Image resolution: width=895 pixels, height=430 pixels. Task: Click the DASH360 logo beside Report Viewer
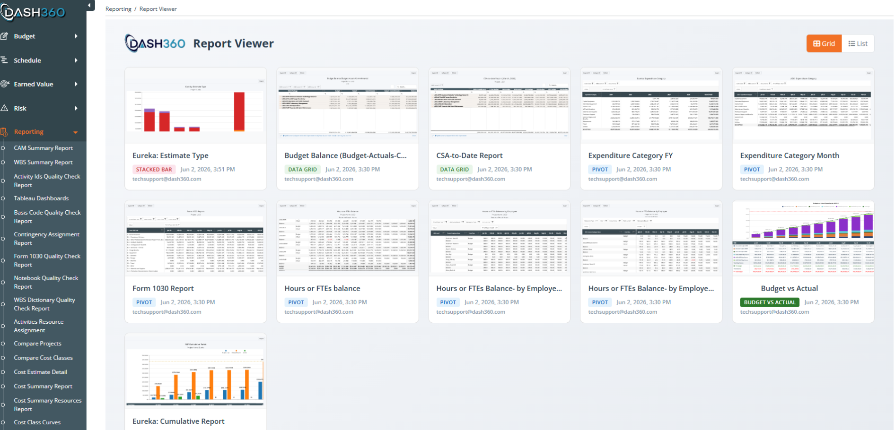155,43
